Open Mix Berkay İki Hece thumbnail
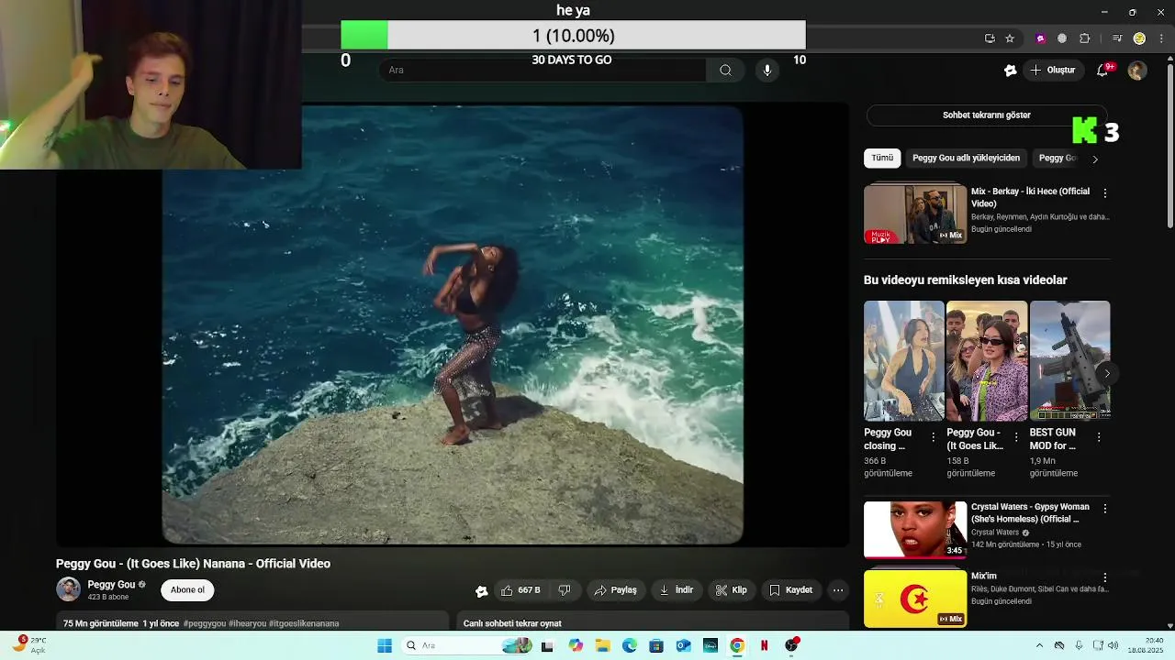This screenshot has width=1175, height=660. (x=915, y=214)
